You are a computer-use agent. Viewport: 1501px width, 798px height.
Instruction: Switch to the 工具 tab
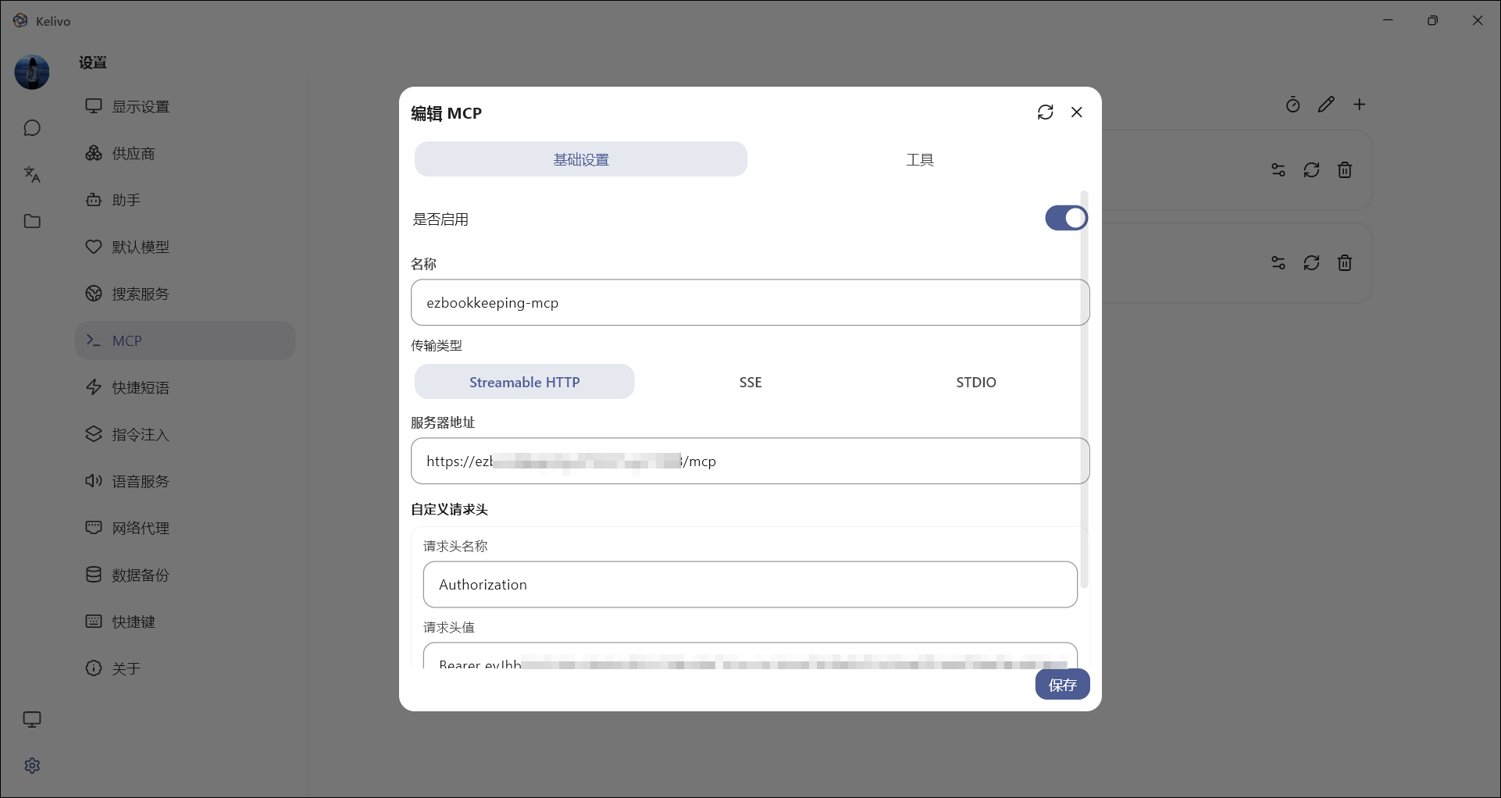pyautogui.click(x=920, y=159)
